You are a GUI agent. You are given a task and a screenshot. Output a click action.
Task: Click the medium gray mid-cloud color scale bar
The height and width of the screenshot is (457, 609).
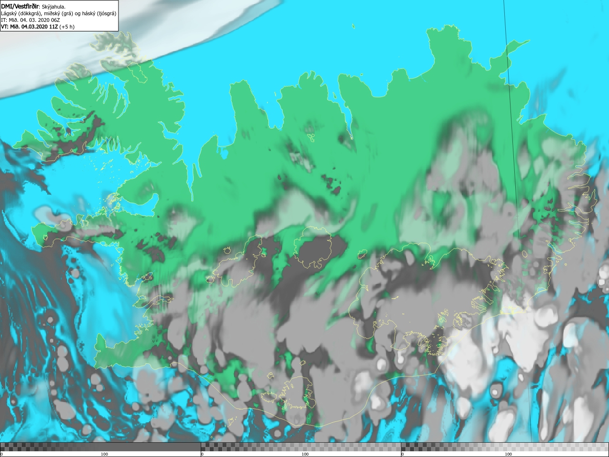click(301, 447)
